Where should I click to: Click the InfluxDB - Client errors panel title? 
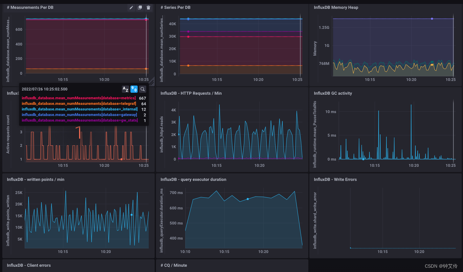click(29, 265)
